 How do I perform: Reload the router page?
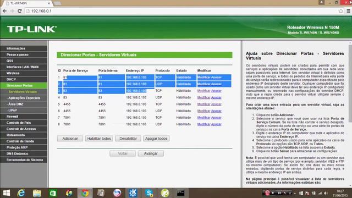20,11
